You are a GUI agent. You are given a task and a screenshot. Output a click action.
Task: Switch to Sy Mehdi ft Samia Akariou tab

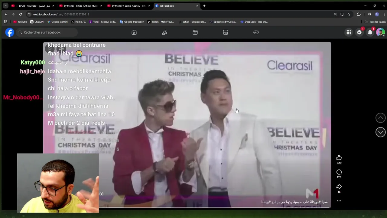[128, 6]
